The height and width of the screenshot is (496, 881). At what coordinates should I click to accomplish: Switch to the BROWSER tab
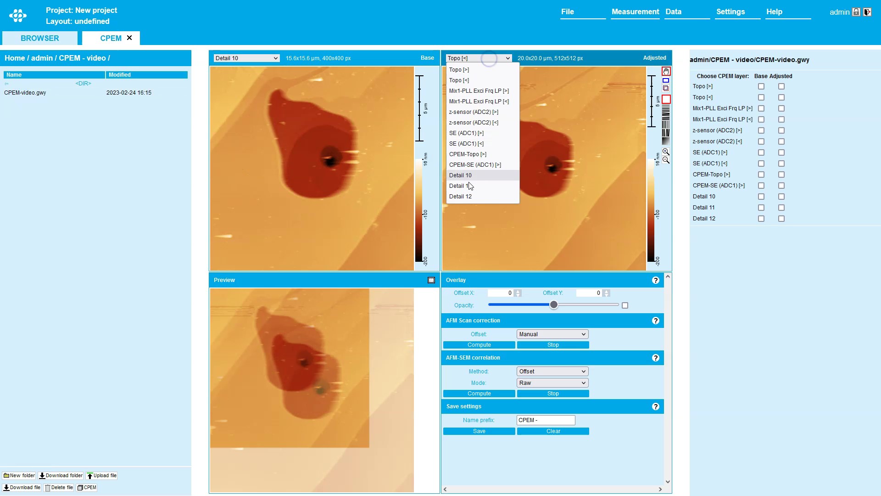pyautogui.click(x=39, y=38)
